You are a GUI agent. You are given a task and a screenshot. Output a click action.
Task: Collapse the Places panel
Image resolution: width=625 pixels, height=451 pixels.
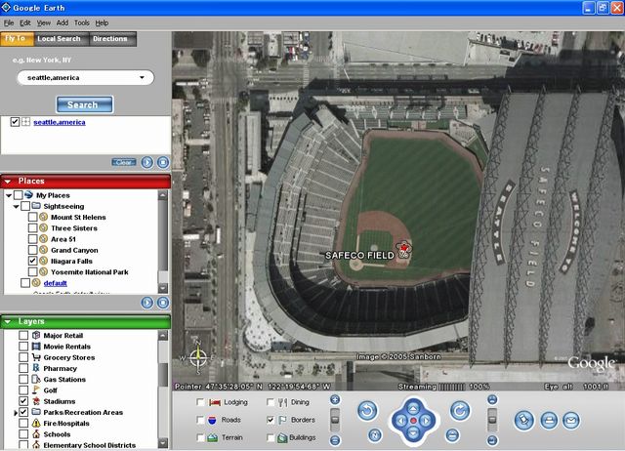(x=8, y=182)
